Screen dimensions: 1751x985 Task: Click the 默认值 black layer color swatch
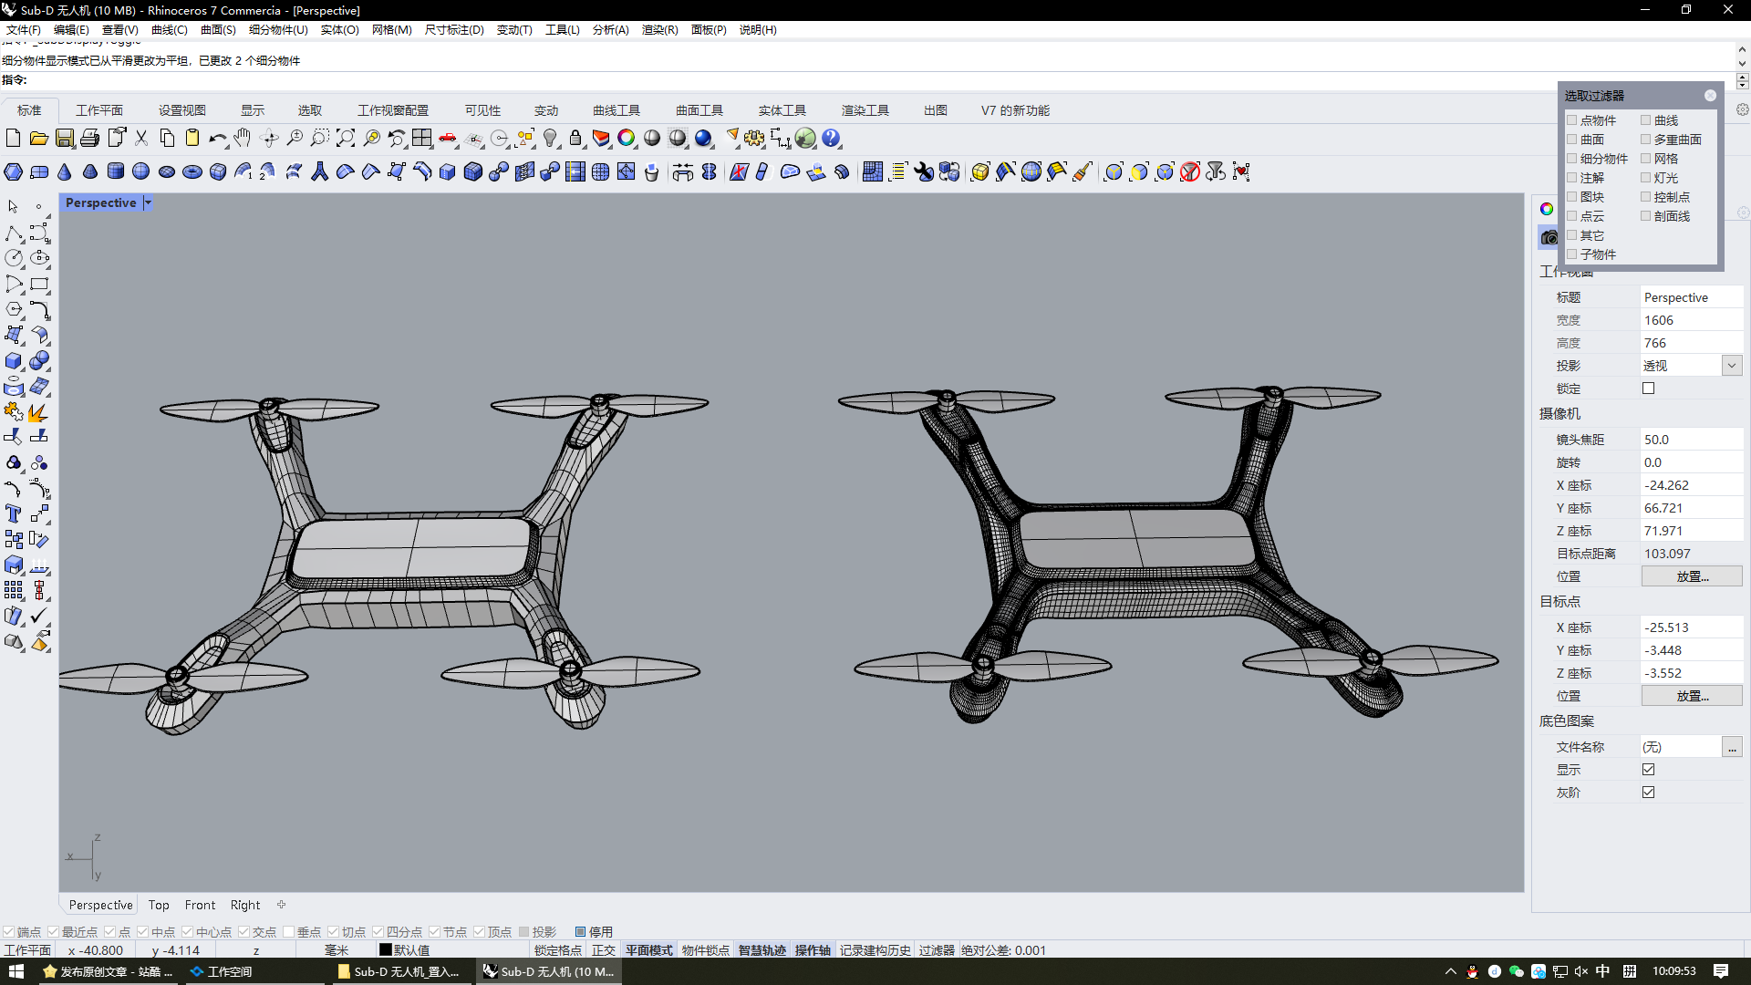[386, 950]
